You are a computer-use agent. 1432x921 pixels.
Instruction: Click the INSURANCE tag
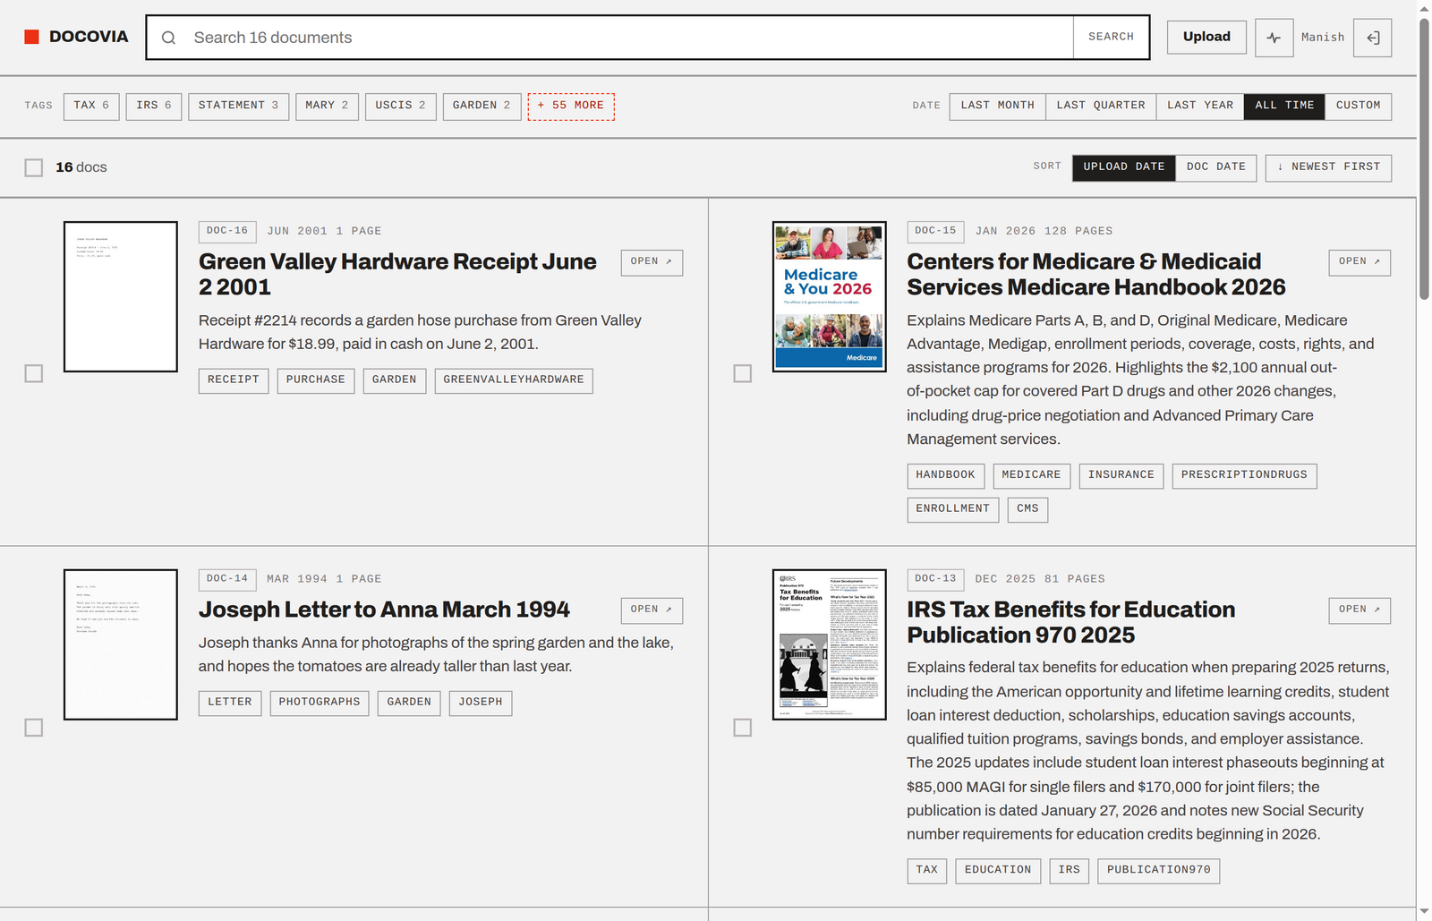point(1121,475)
